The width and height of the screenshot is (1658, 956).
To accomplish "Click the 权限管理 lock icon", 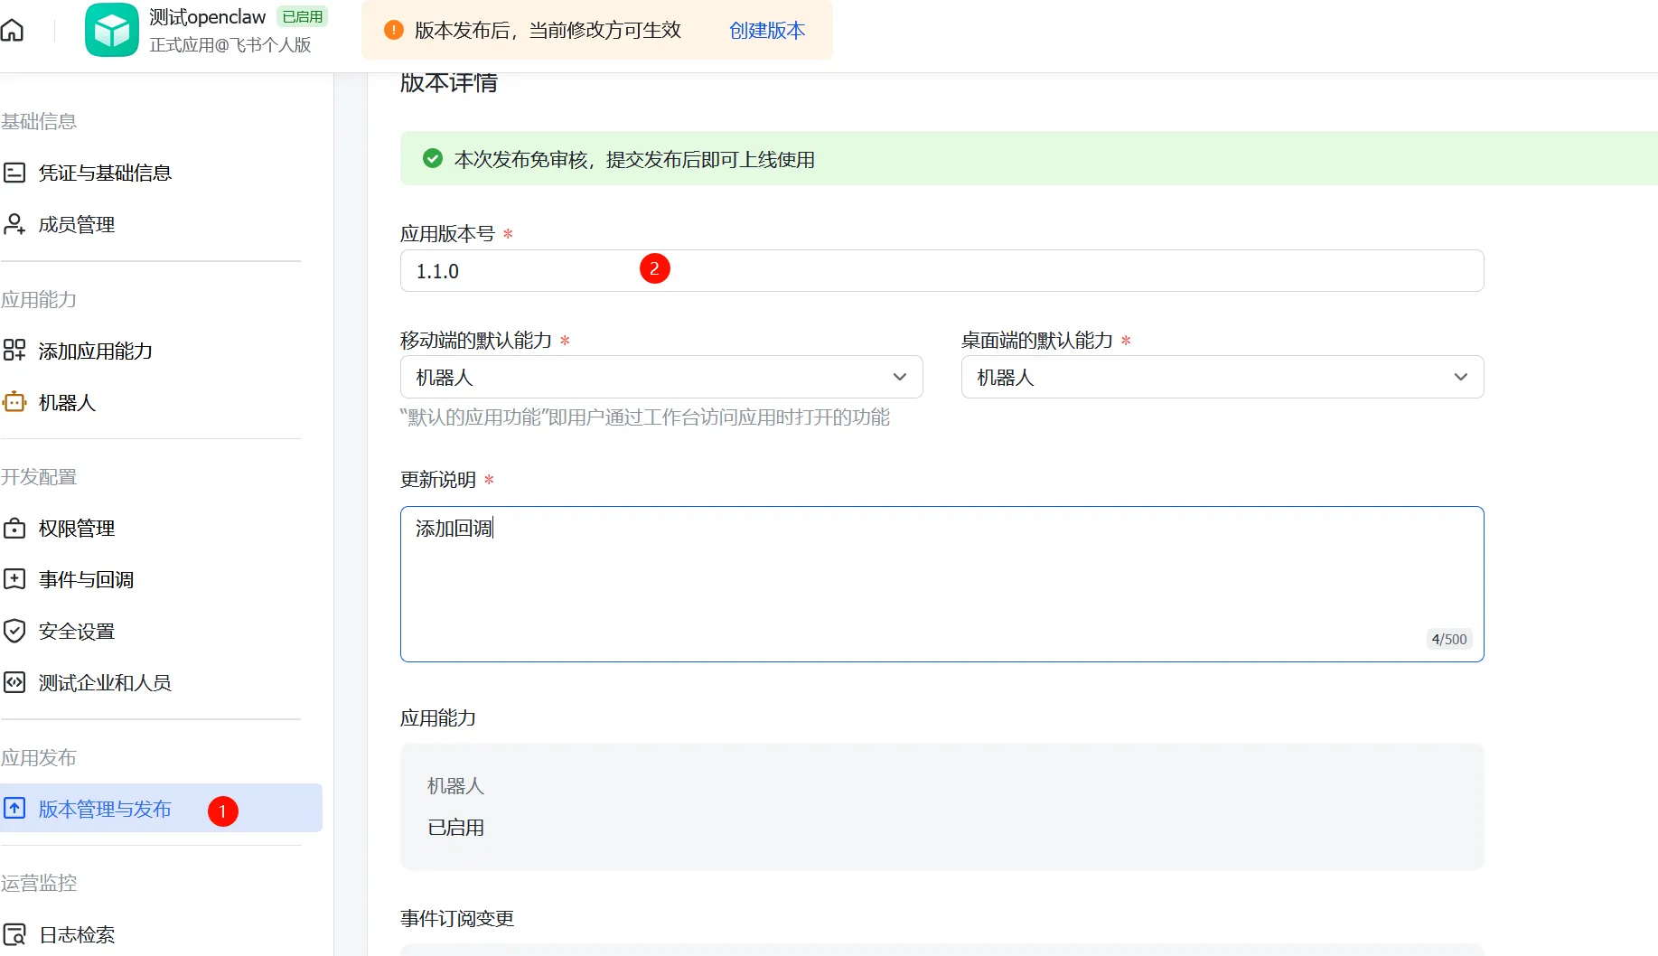I will (x=14, y=528).
